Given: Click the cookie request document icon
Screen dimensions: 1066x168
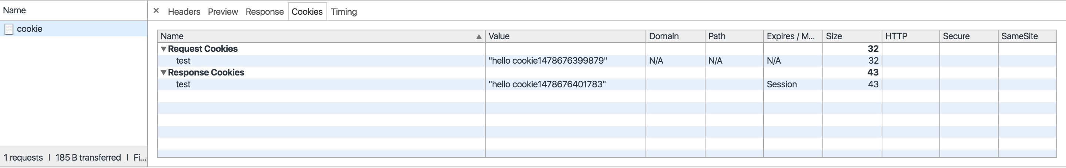Looking at the screenshot, I should point(9,29).
